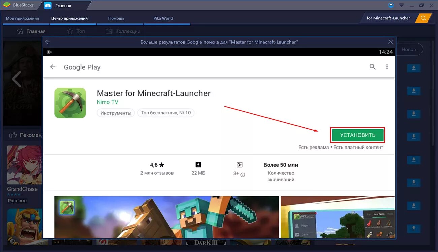This screenshot has height=252, width=438.
Task: Open the Помощь tab
Action: 116,18
